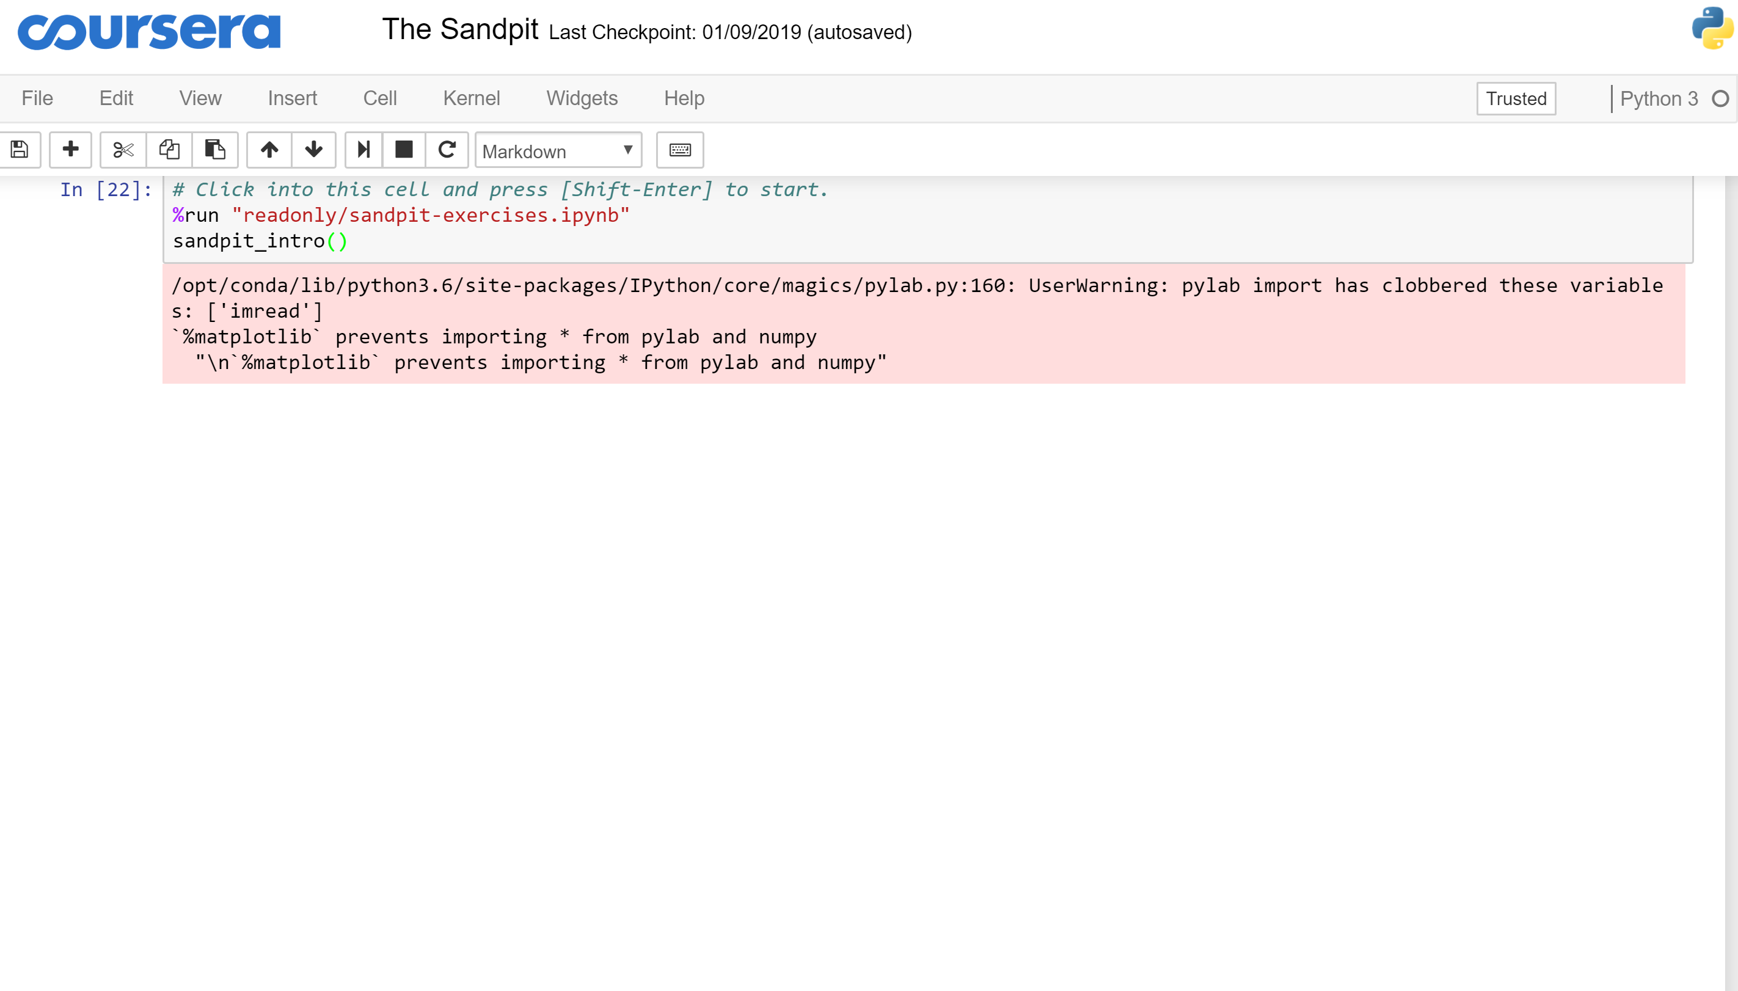1738x991 pixels.
Task: Click the copy selected cells icon
Action: (x=169, y=149)
